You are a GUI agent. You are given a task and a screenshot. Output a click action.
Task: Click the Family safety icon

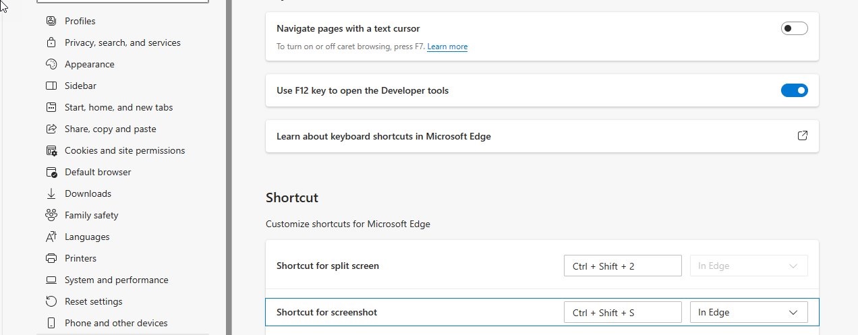pyautogui.click(x=51, y=215)
